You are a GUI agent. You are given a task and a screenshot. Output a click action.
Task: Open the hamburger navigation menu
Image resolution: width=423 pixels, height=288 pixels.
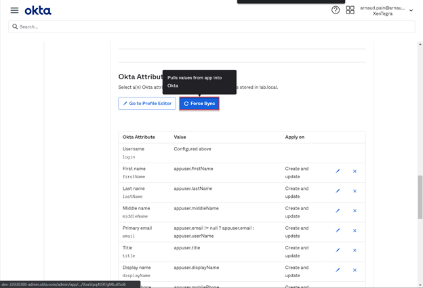point(14,10)
